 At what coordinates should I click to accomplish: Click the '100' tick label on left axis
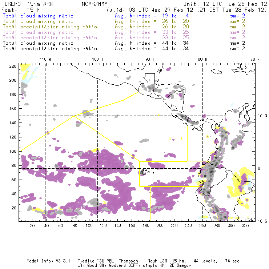(x=12, y=151)
